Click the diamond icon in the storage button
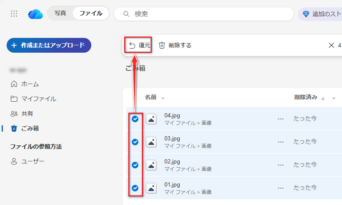This screenshot has height=205, width=342. (306, 14)
